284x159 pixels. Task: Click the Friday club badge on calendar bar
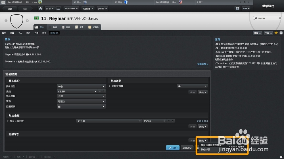point(40,2)
